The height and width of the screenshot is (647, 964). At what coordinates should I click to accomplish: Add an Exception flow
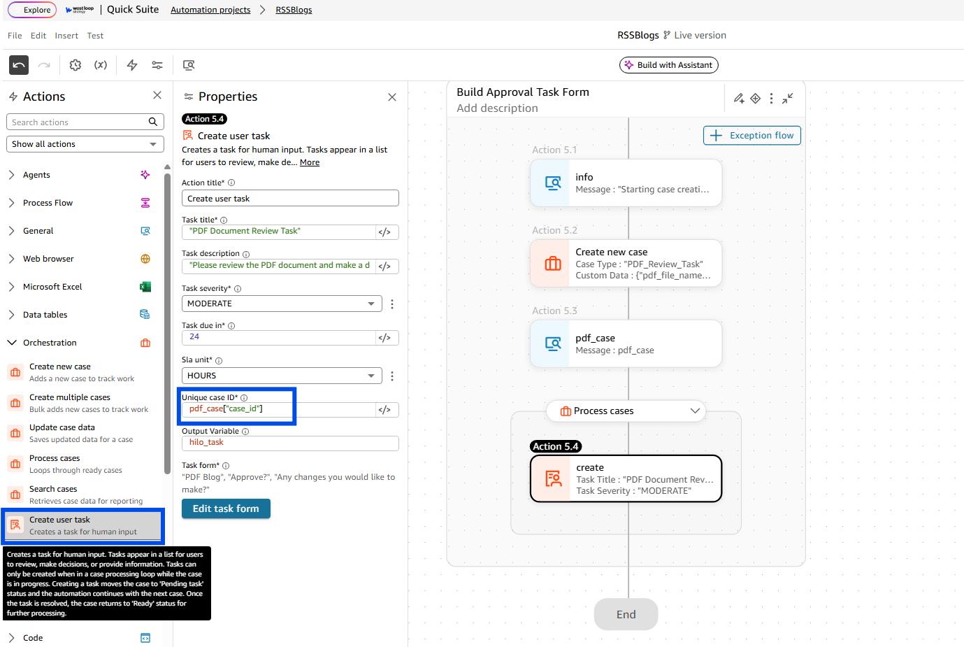click(752, 136)
